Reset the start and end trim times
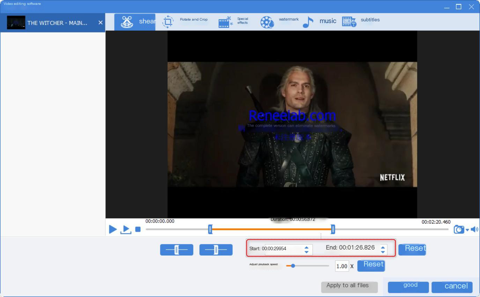The width and height of the screenshot is (480, 297). click(x=412, y=249)
